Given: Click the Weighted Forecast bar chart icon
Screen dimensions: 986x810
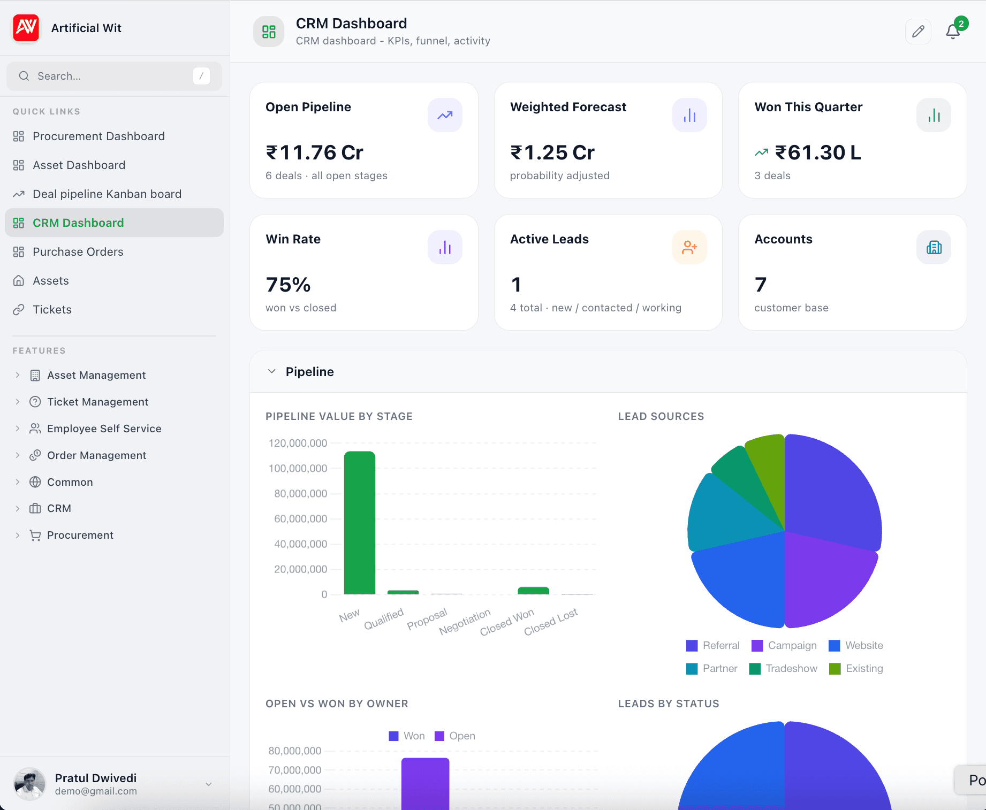Looking at the screenshot, I should coord(689,115).
